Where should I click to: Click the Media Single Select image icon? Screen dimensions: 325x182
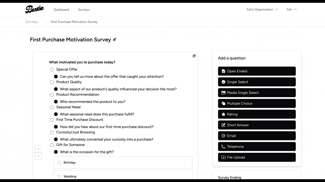(x=223, y=93)
